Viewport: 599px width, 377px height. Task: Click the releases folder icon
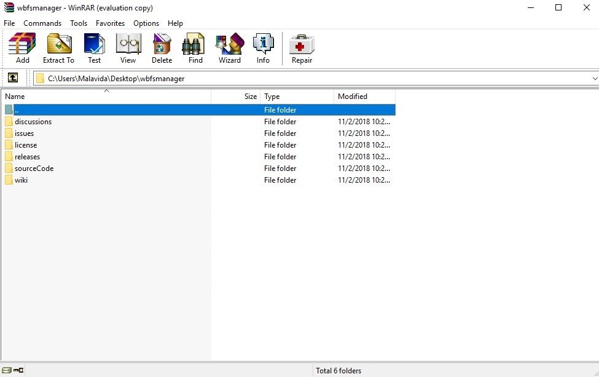9,157
